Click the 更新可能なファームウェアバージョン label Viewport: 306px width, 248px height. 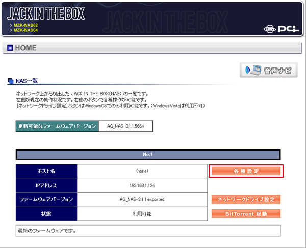click(57, 126)
